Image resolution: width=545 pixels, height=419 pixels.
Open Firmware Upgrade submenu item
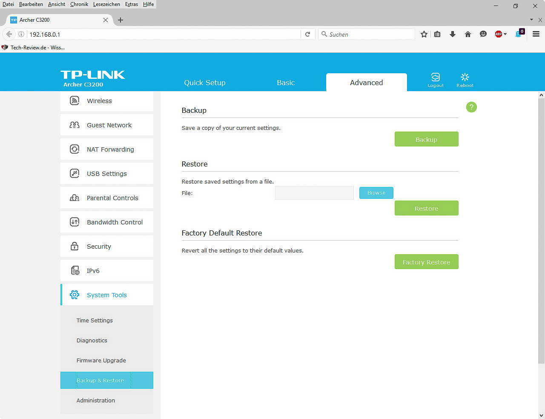tap(101, 361)
